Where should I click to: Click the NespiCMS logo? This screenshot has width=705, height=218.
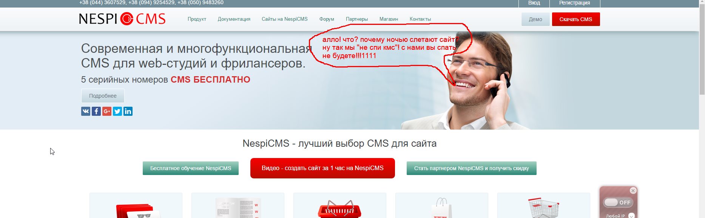[x=122, y=18]
